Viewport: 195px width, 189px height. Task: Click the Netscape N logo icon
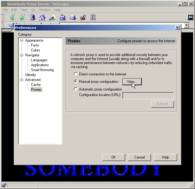click(x=190, y=17)
